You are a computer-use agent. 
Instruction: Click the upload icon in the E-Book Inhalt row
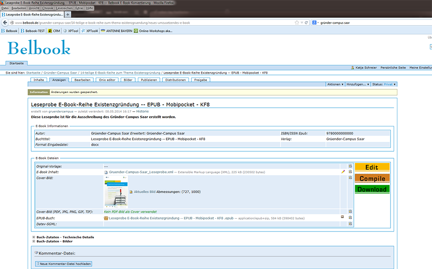coord(350,172)
